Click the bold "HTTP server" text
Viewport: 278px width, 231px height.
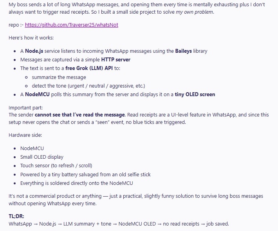click(x=116, y=60)
